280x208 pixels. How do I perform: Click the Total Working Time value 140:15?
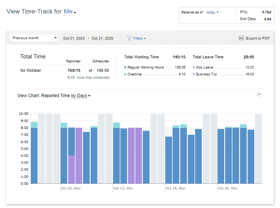179,57
